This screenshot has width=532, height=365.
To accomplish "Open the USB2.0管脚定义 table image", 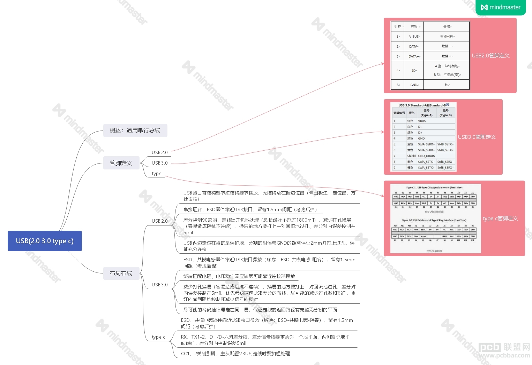I will point(430,55).
